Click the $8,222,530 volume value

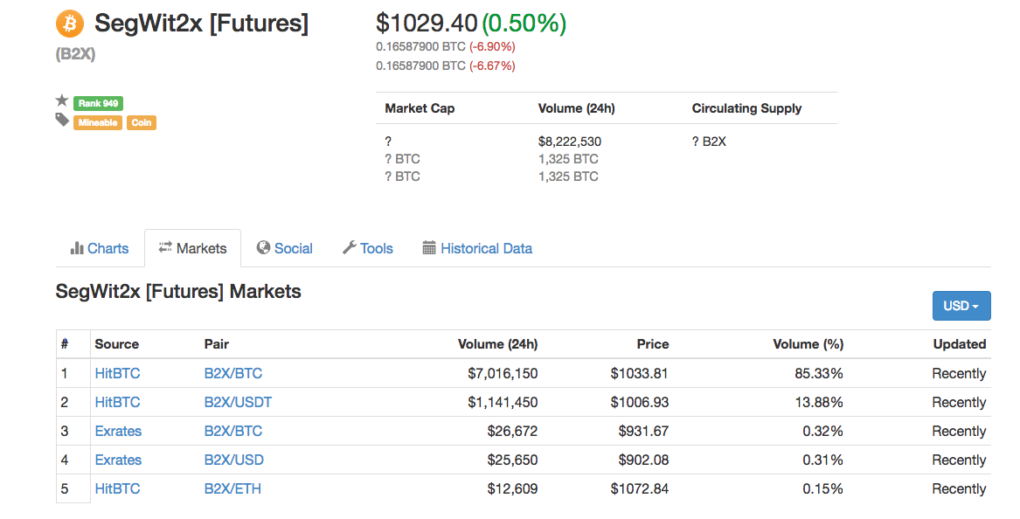pos(570,142)
